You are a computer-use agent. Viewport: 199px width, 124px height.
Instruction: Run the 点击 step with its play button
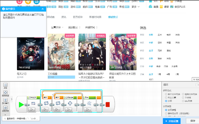pos(87,109)
